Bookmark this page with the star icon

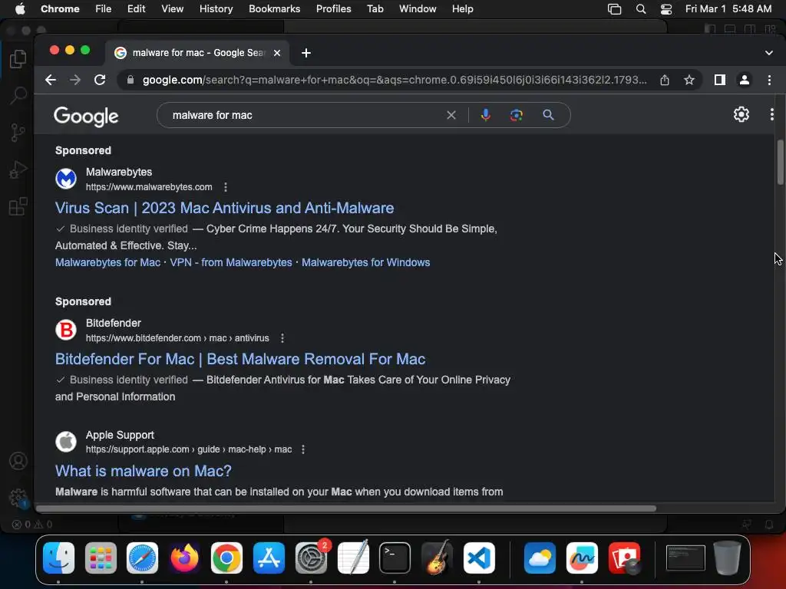(689, 80)
